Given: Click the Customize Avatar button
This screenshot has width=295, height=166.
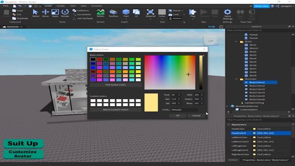Looking at the screenshot, I should point(24,154).
